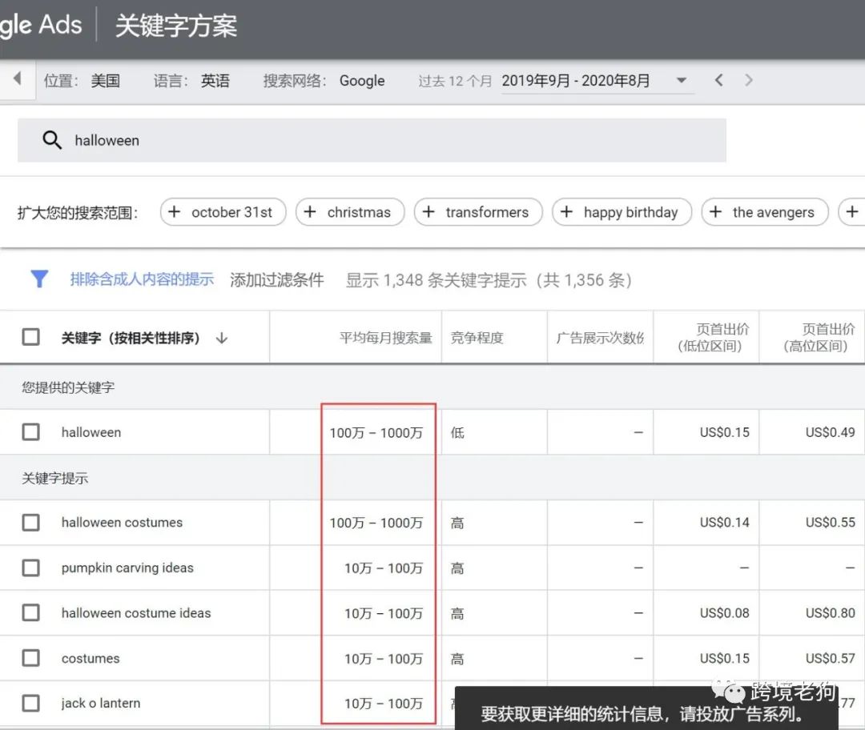Click plus icon on happy birthday chip
The image size is (865, 730).
point(566,212)
